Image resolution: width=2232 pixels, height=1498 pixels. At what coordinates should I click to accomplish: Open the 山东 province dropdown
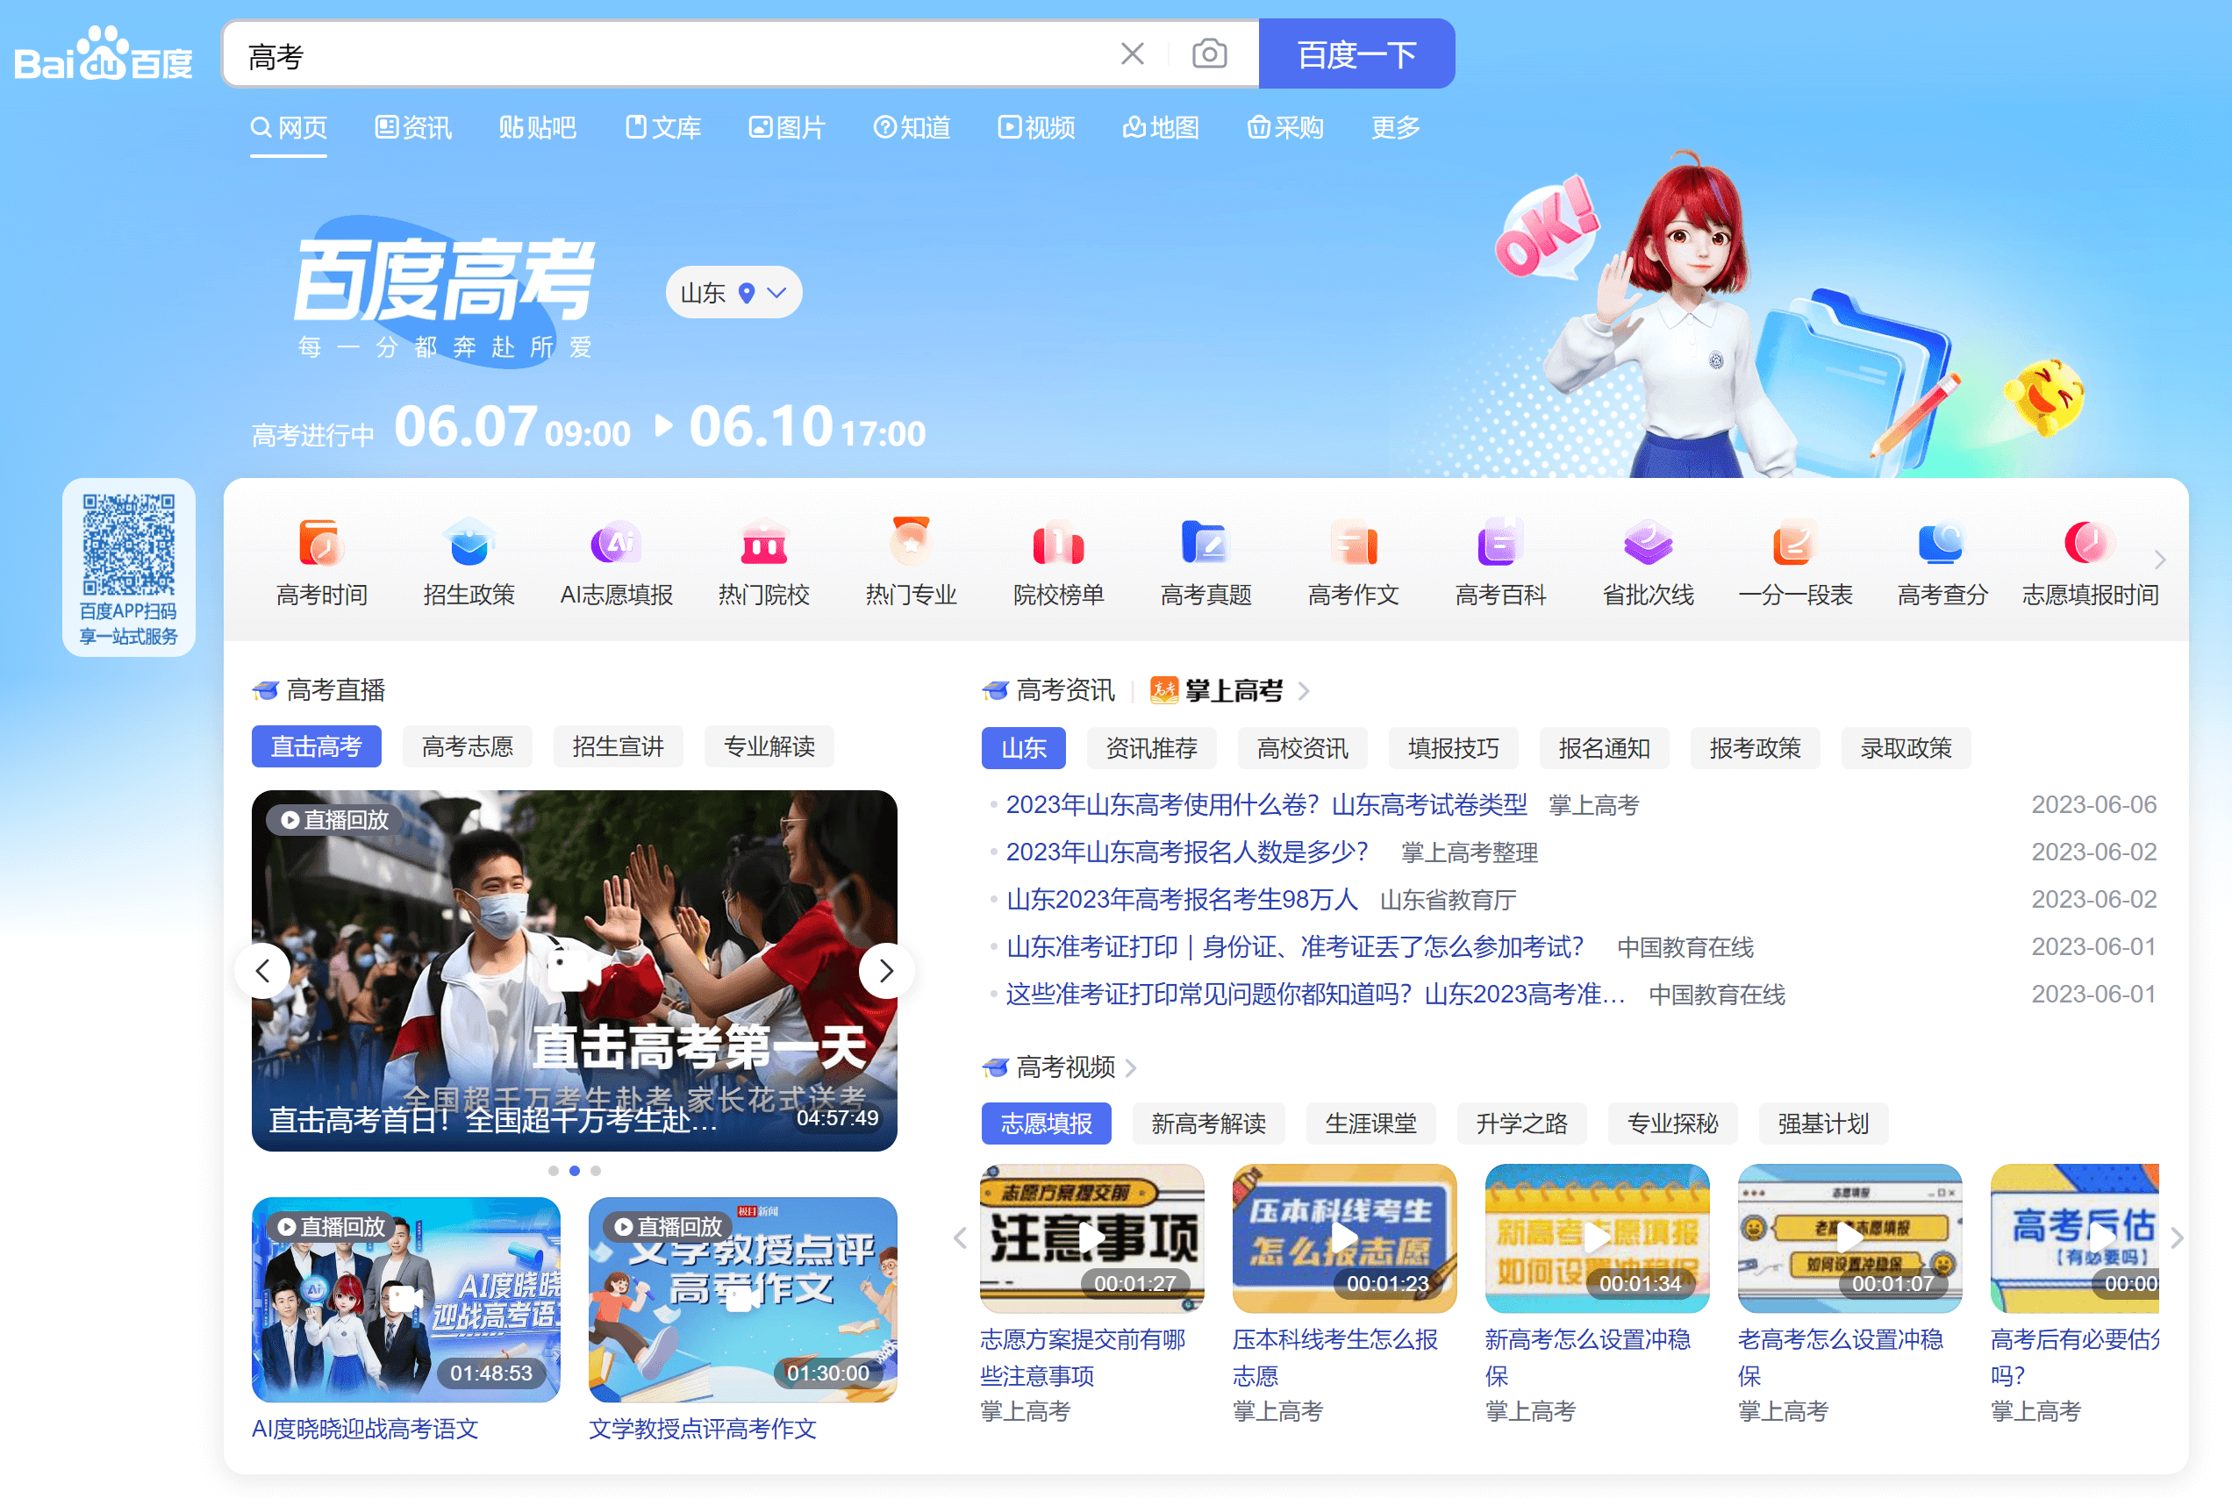point(733,292)
